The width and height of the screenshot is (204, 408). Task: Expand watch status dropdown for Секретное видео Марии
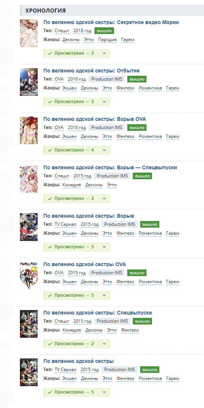(x=104, y=53)
